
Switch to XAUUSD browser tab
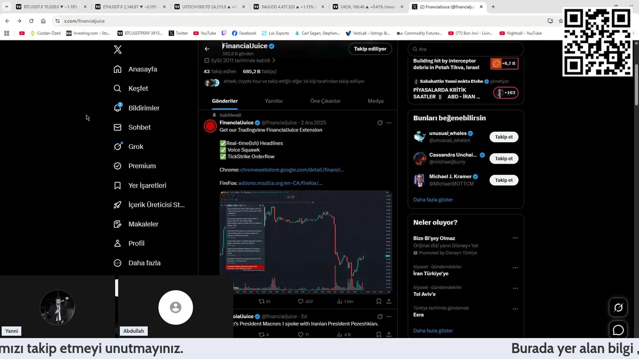click(x=288, y=7)
